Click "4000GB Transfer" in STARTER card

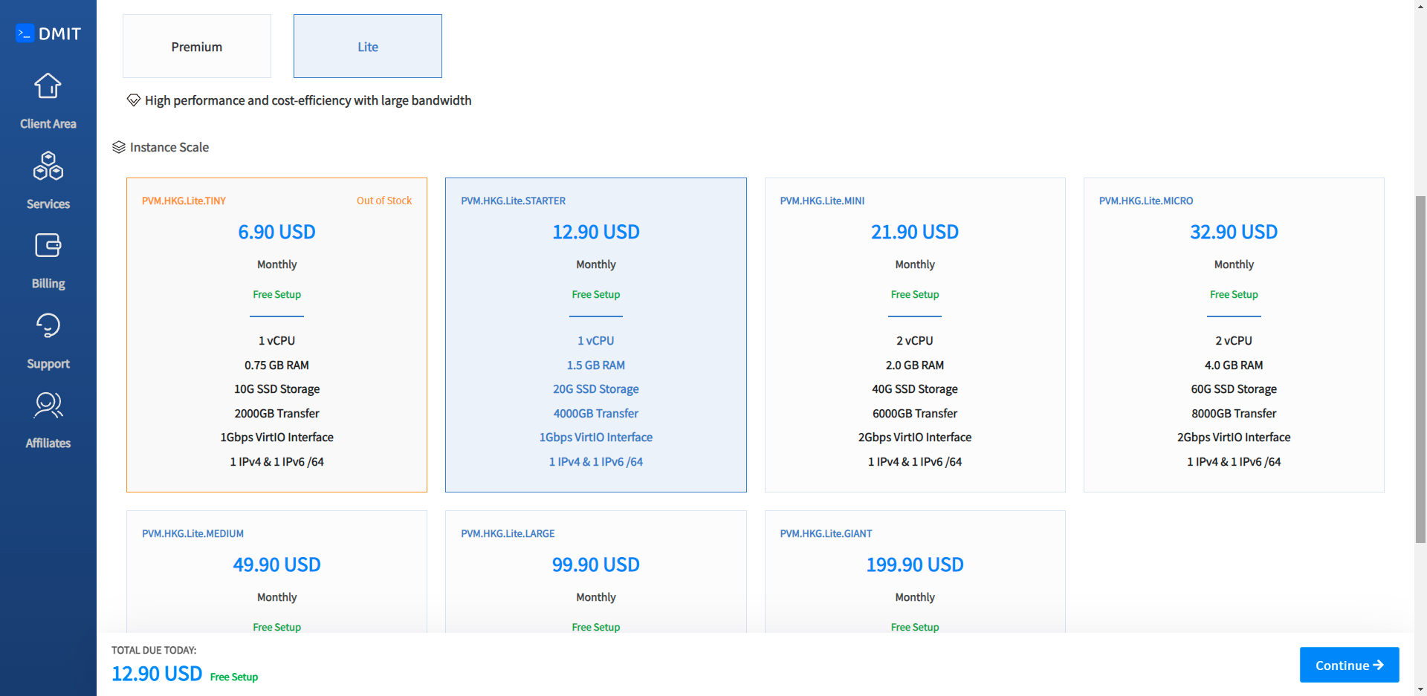point(596,414)
